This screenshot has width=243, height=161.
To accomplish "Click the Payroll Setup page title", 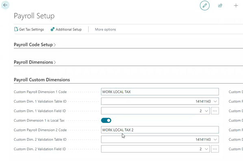I will 34,16.
